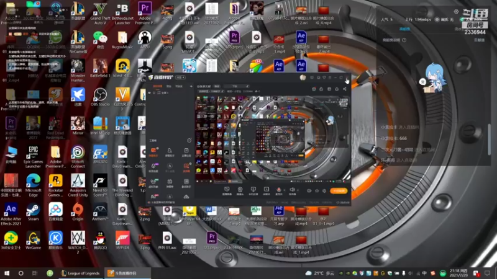The image size is (497, 279).
Task: Click the round toolbox manage icon
Action: point(189,140)
